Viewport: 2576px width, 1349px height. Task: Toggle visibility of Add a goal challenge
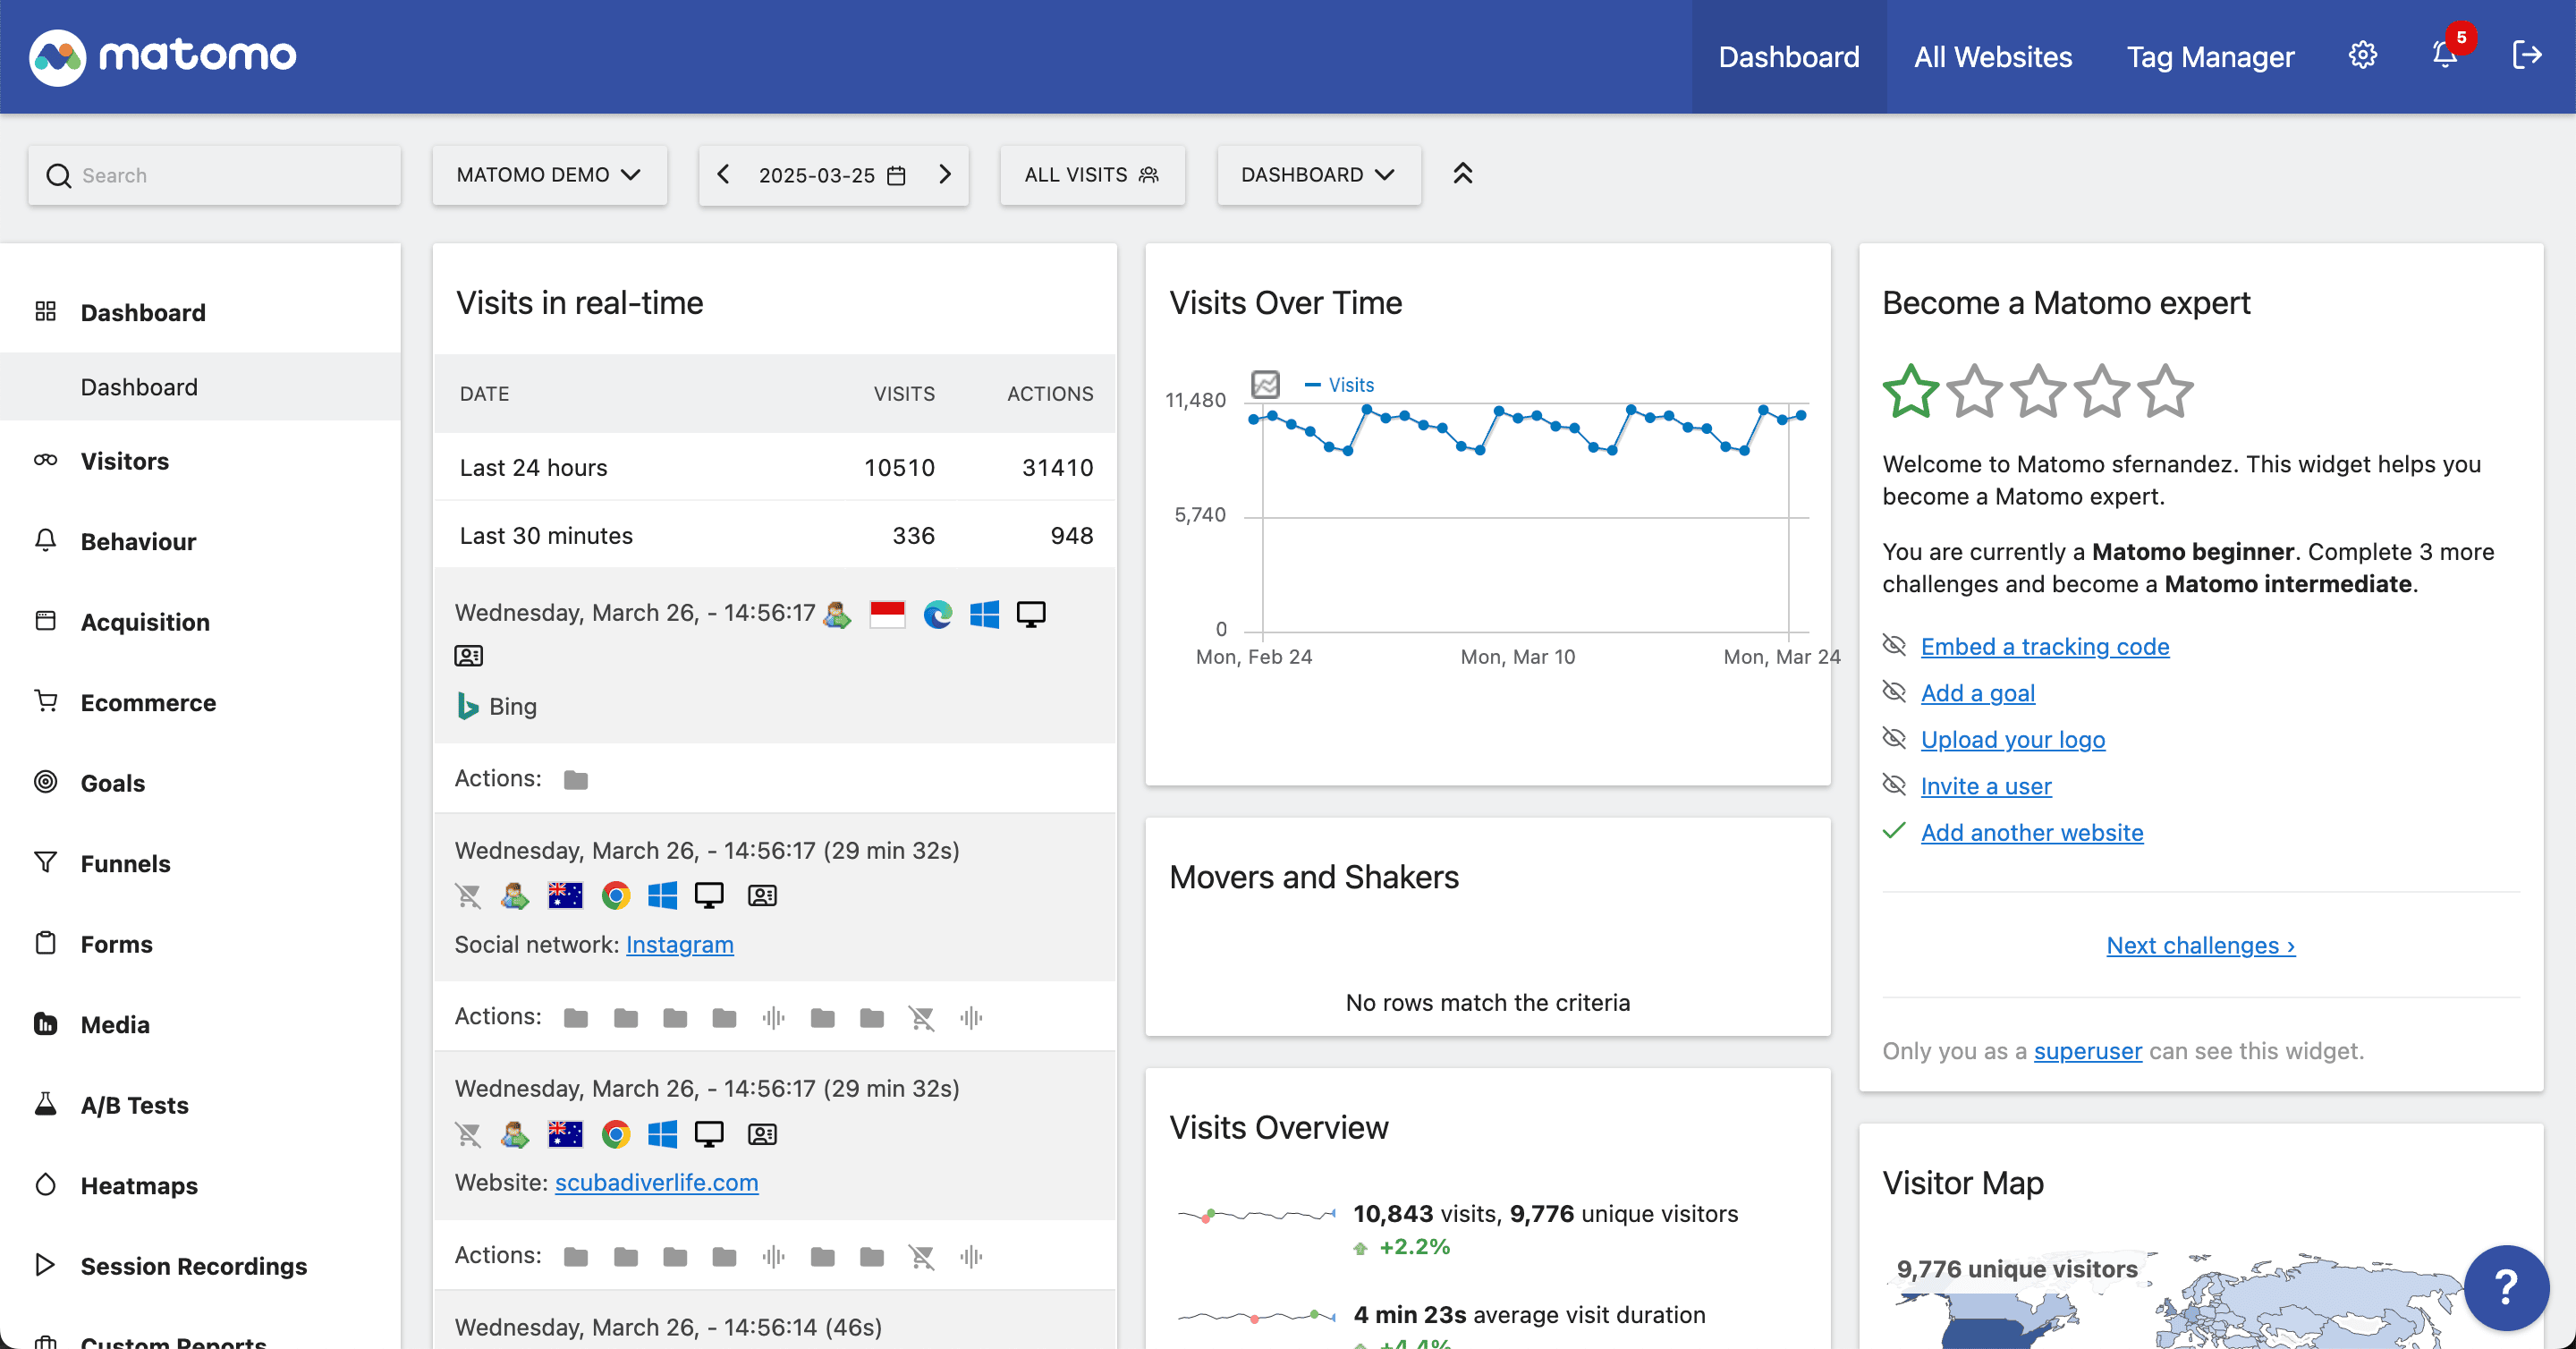(1894, 691)
